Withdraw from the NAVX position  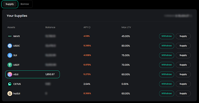pyautogui.click(x=167, y=36)
